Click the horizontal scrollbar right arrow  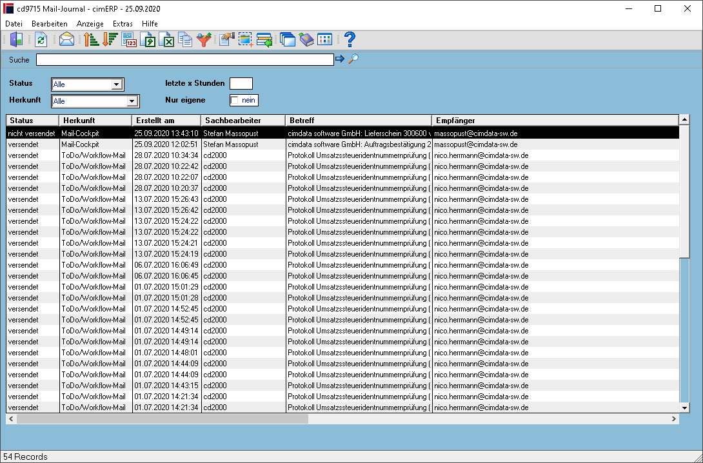pyautogui.click(x=673, y=419)
